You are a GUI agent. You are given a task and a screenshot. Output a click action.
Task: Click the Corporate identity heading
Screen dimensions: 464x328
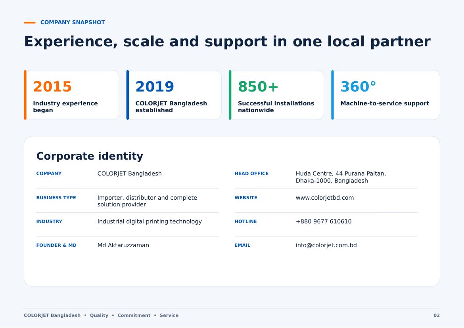coord(90,156)
